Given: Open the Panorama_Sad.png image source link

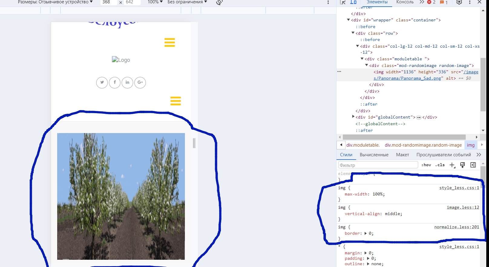Looking at the screenshot, I should pos(407,78).
